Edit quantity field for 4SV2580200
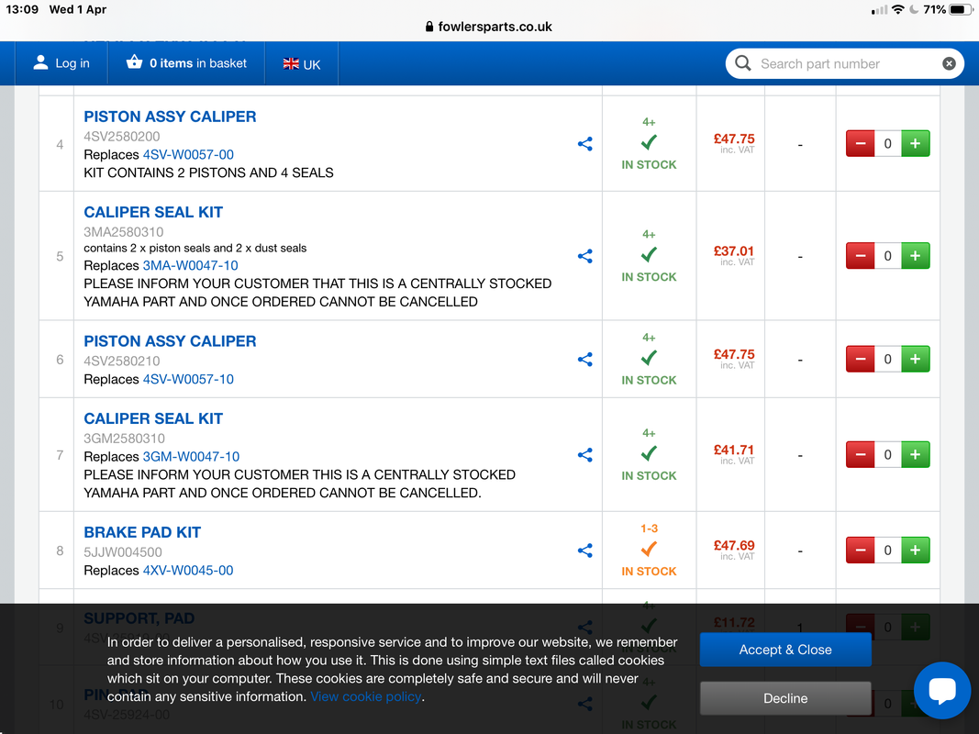The height and width of the screenshot is (734, 979). click(x=888, y=143)
